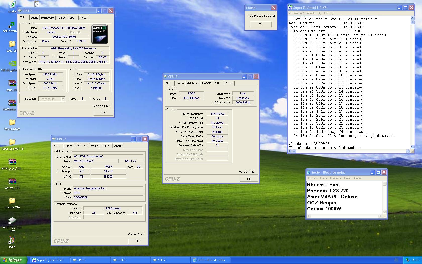Open Mainboard tab in top-left CPU-Z window
The height and width of the screenshot is (264, 422).
click(47, 18)
